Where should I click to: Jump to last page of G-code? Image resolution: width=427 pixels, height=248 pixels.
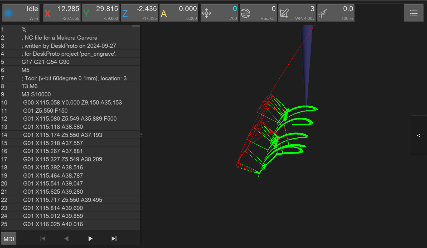click(x=114, y=239)
